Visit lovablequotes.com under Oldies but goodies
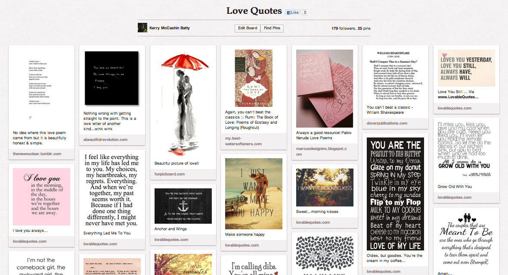The width and height of the screenshot is (508, 275). 383,272
